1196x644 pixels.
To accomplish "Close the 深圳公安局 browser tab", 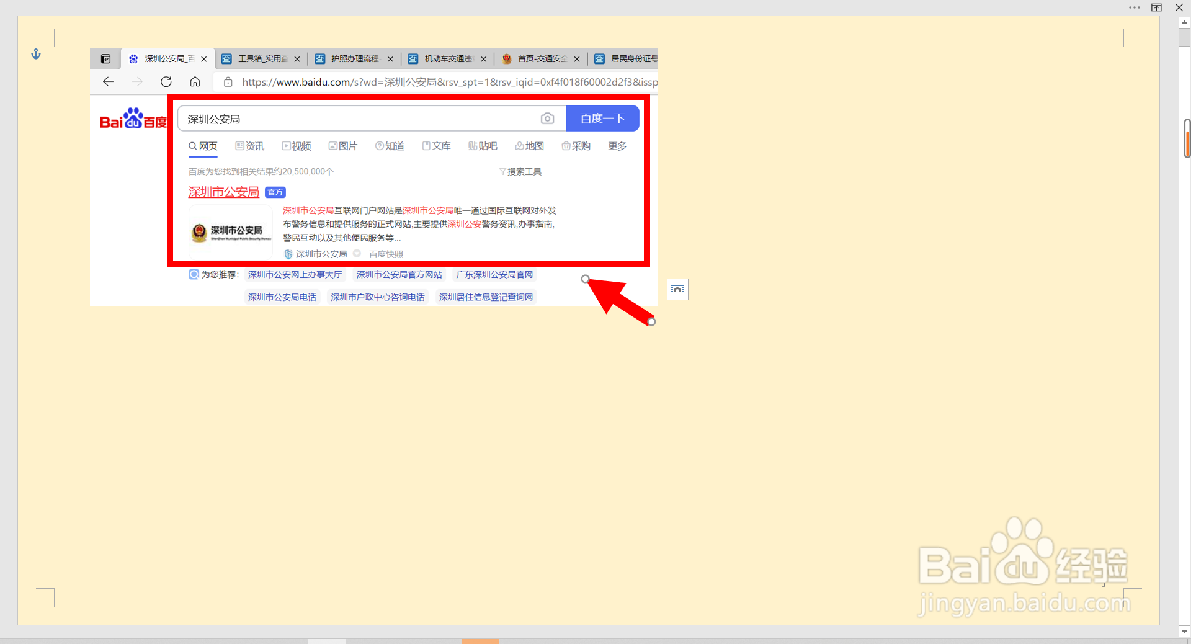I will pos(203,59).
